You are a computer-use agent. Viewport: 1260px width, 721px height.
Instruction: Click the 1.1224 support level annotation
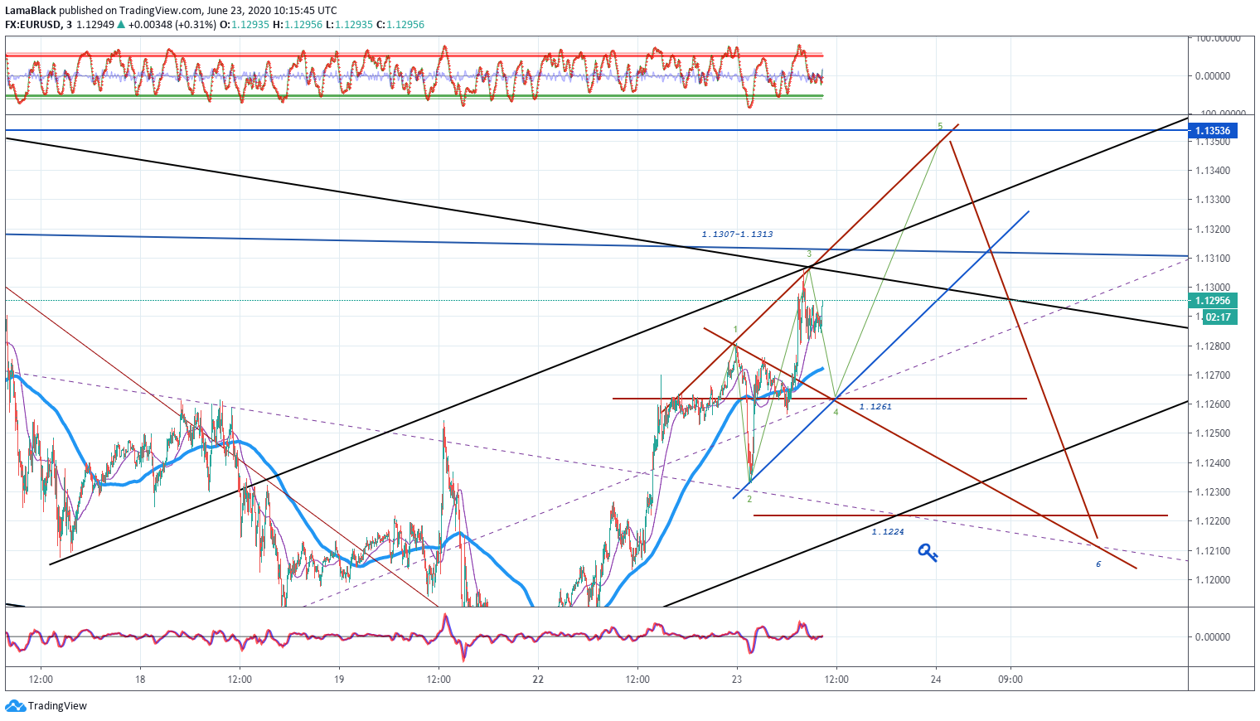click(888, 532)
